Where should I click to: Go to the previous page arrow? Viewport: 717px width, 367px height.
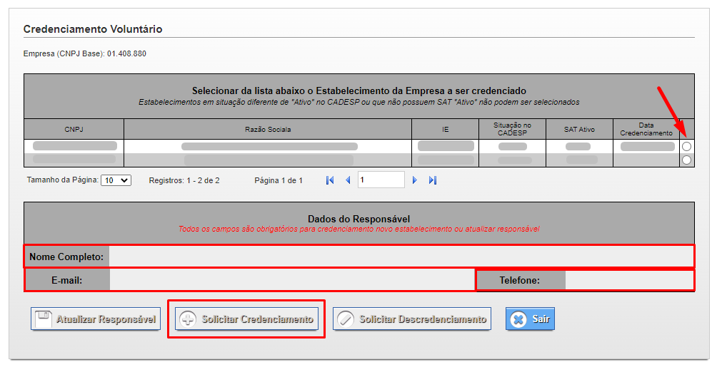pyautogui.click(x=348, y=180)
